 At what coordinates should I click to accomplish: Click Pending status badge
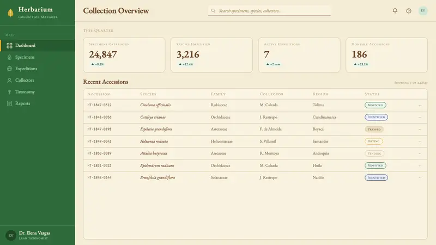pyautogui.click(x=374, y=154)
